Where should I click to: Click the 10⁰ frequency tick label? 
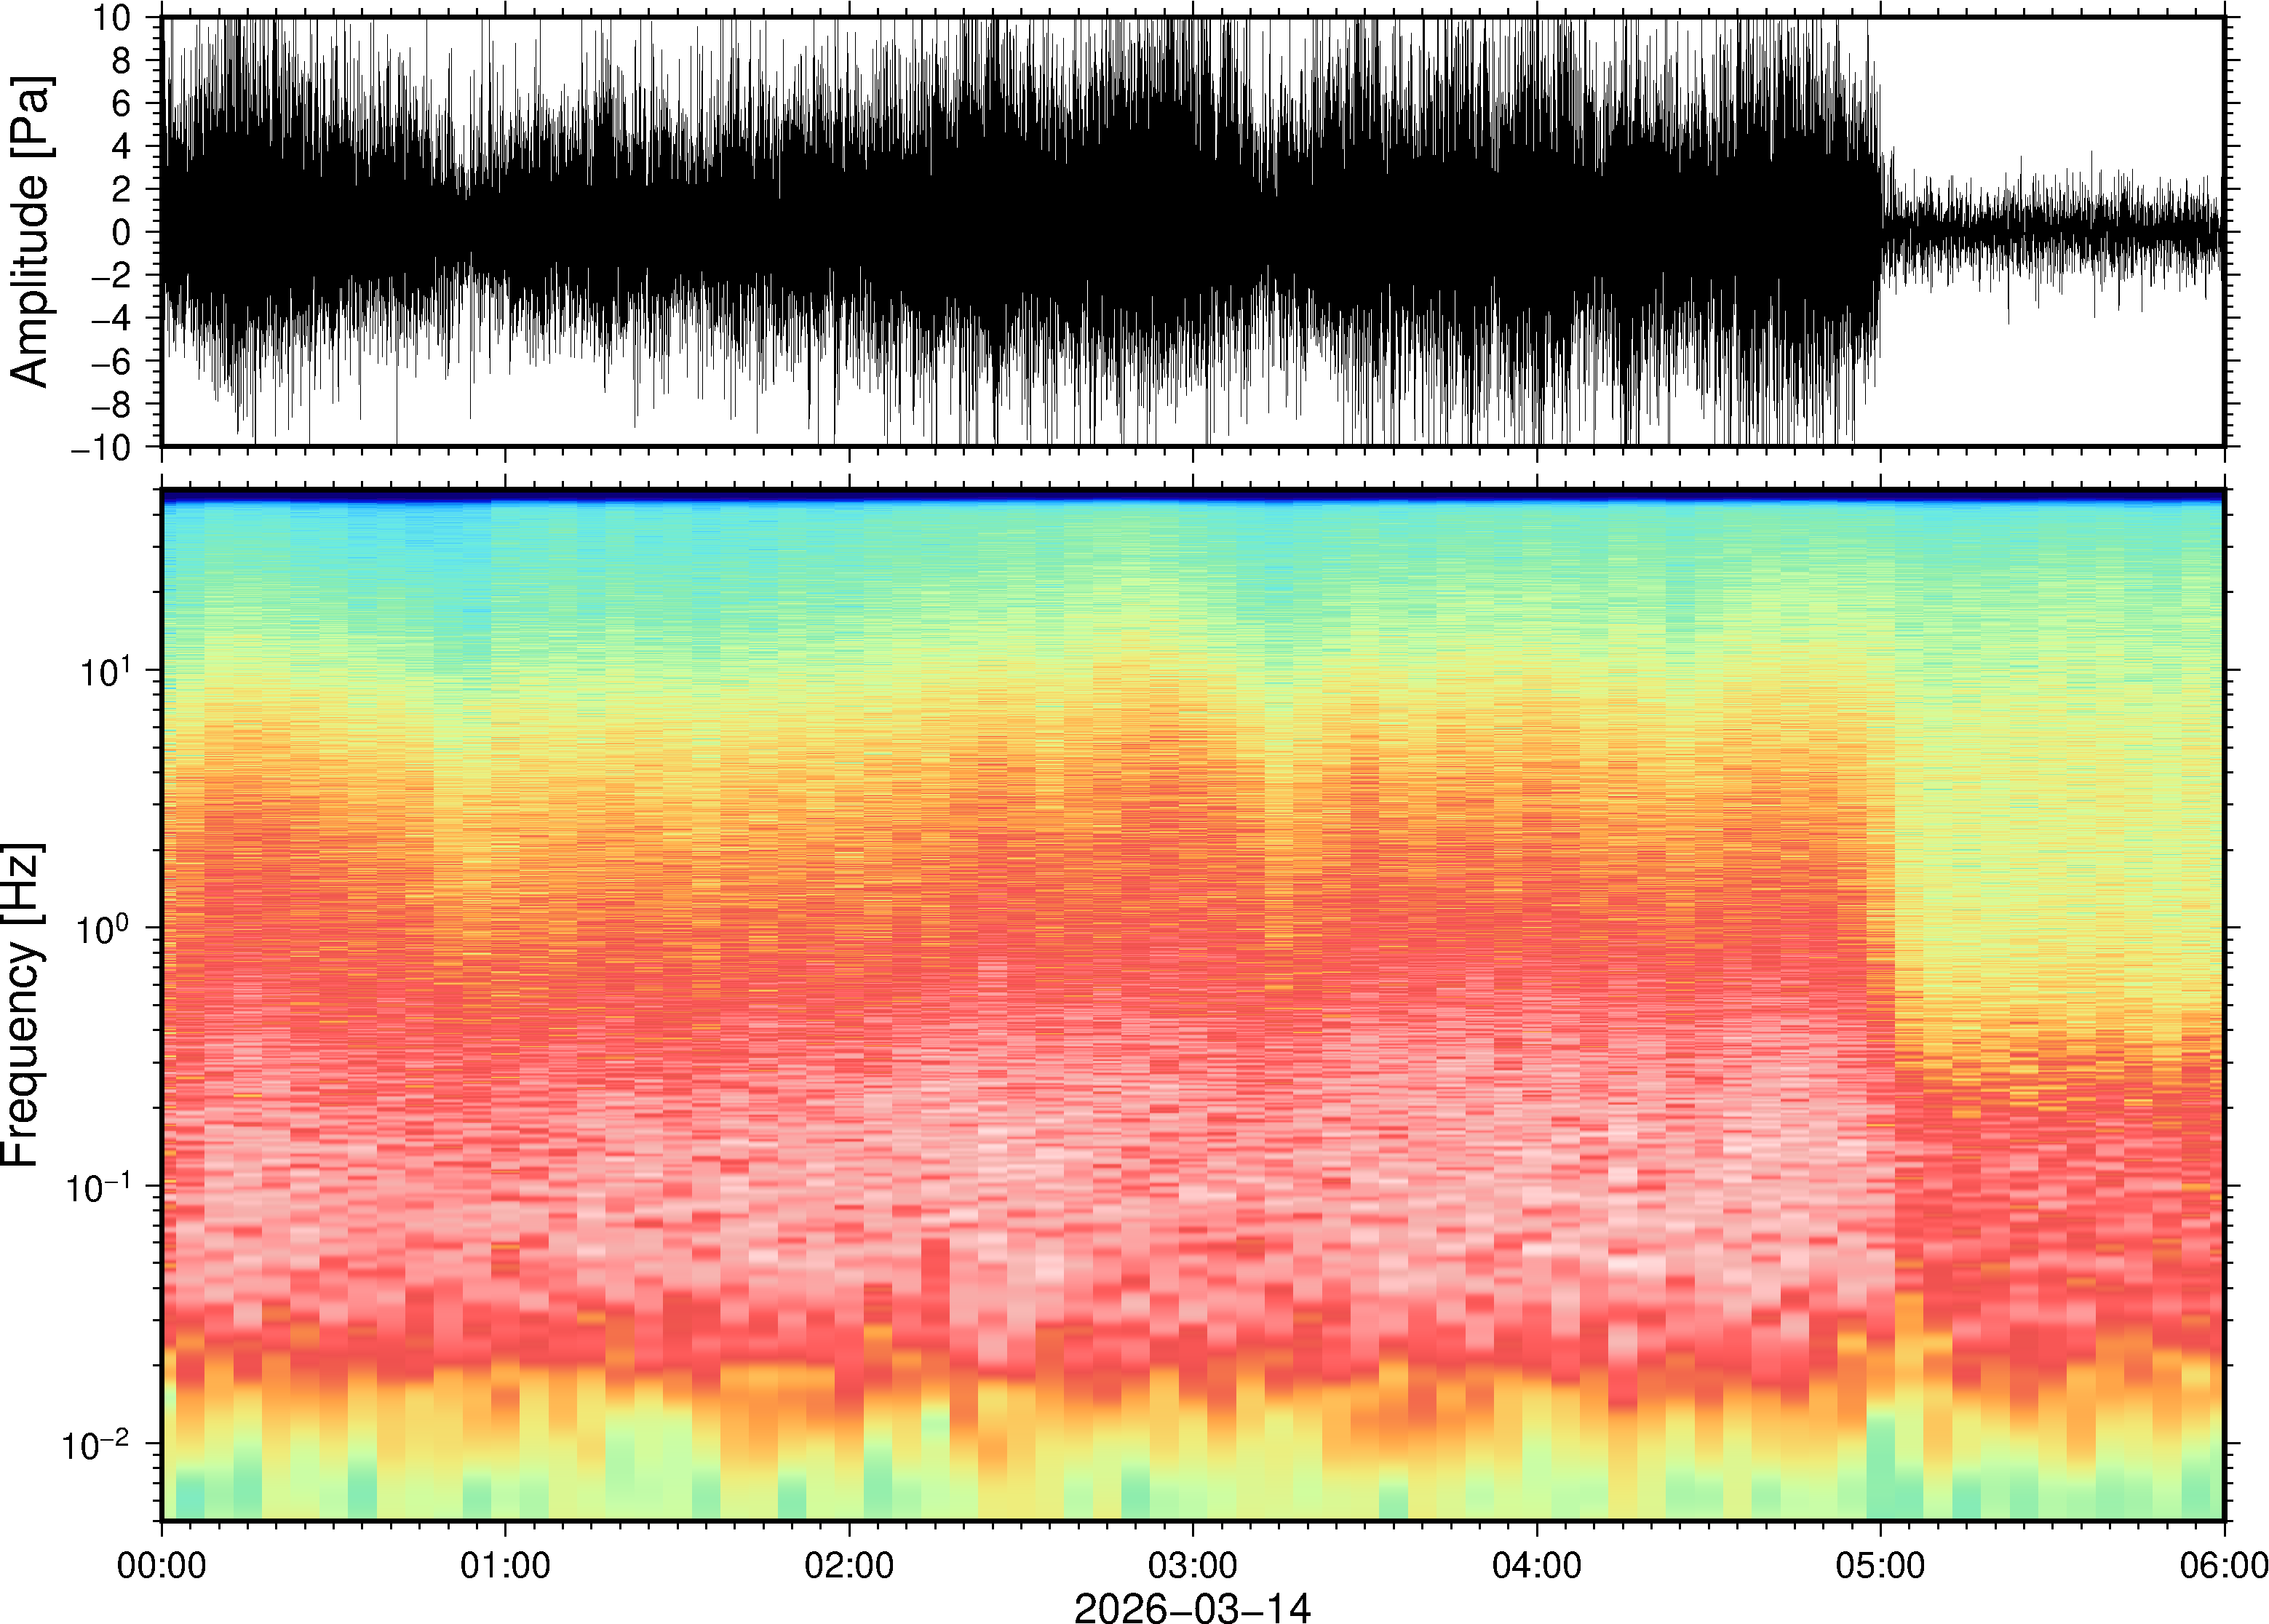pos(104,929)
